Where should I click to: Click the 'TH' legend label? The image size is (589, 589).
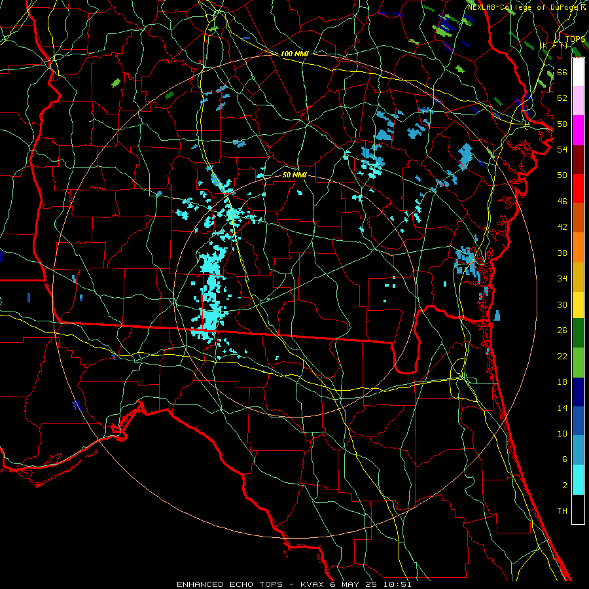click(x=562, y=511)
